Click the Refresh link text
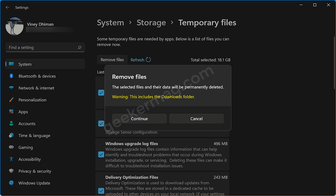 pyautogui.click(x=137, y=60)
